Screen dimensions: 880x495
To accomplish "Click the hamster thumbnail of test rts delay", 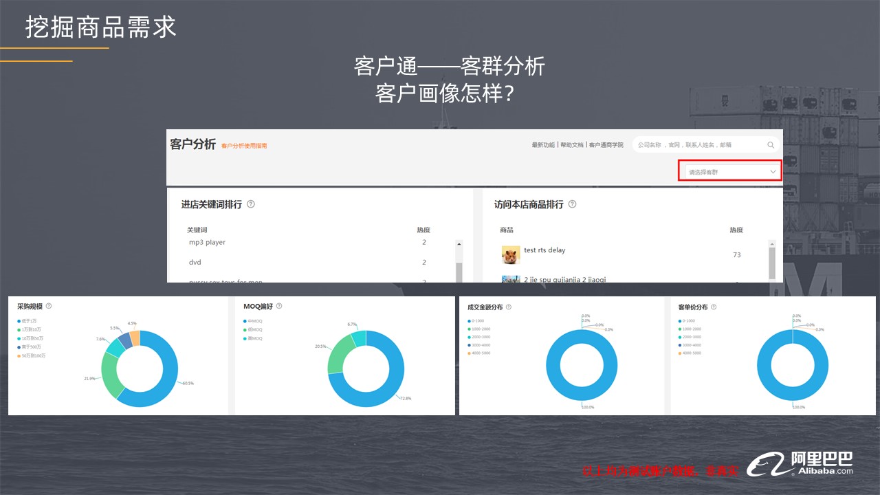I will pos(511,255).
